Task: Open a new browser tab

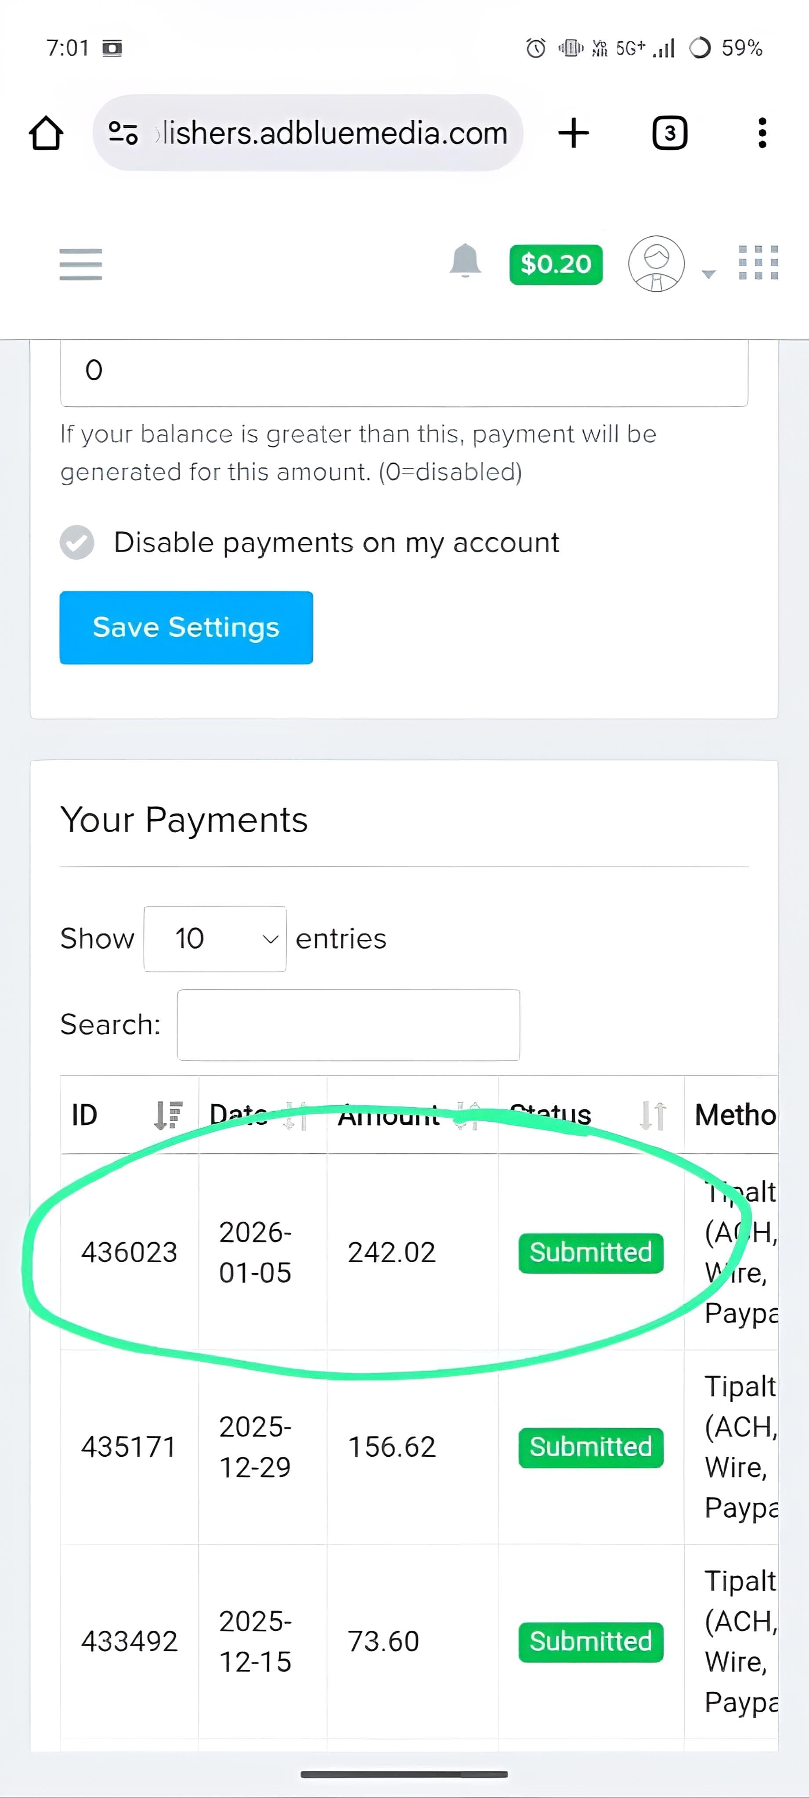Action: 574,133
